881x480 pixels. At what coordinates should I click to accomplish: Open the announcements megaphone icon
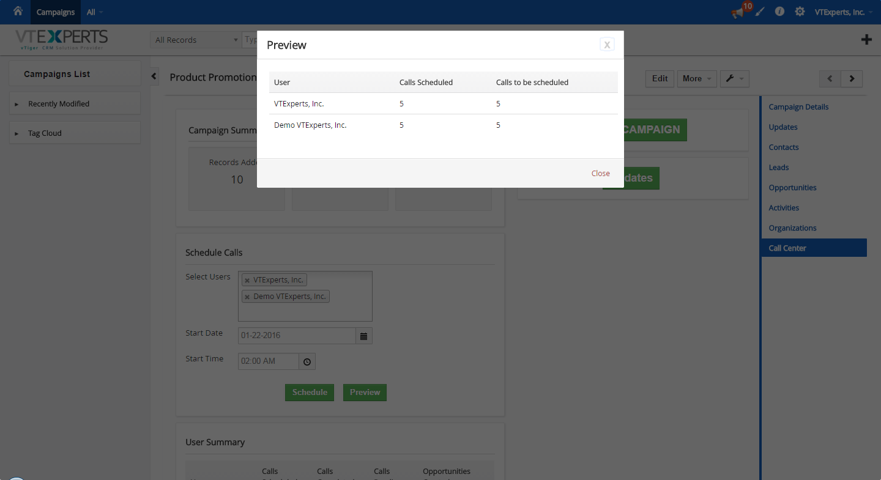tap(738, 12)
